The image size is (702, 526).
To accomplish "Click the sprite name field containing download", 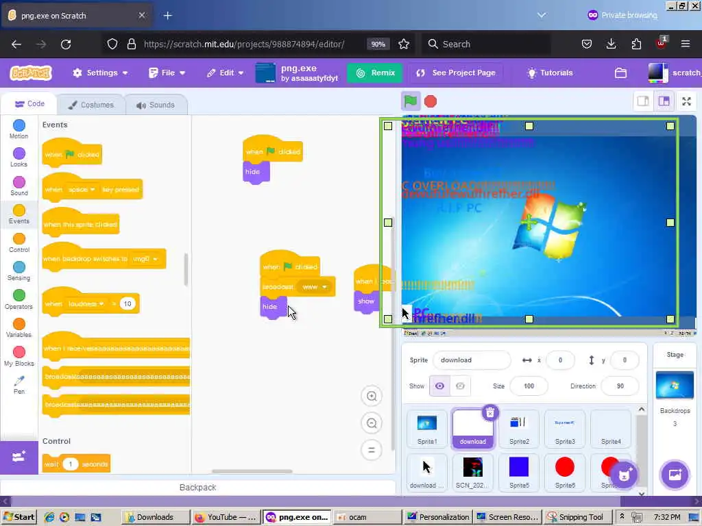I will [x=472, y=360].
